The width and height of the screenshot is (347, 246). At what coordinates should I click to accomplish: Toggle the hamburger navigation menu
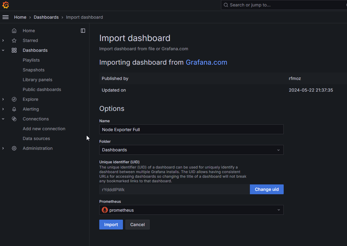(x=6, y=17)
